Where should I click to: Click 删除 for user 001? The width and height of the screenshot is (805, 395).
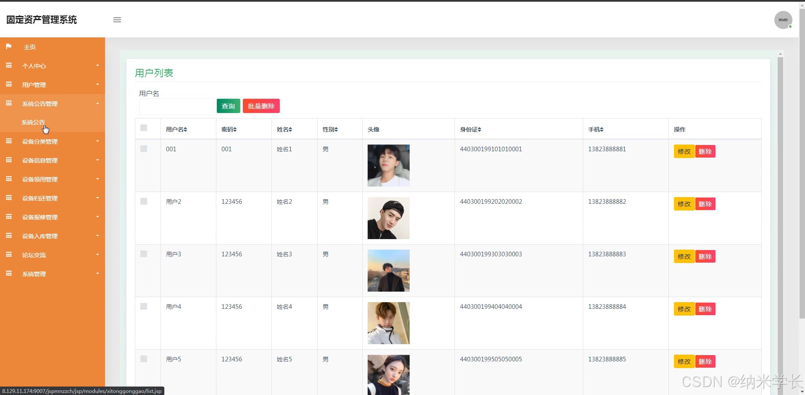click(705, 151)
